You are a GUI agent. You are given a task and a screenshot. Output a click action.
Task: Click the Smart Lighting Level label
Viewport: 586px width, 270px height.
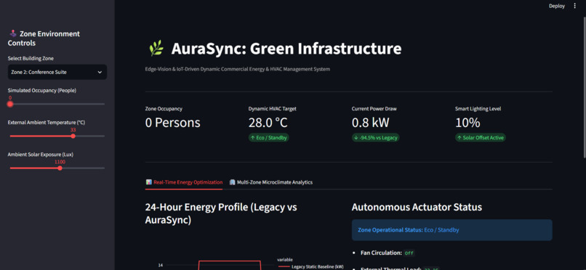tap(478, 109)
